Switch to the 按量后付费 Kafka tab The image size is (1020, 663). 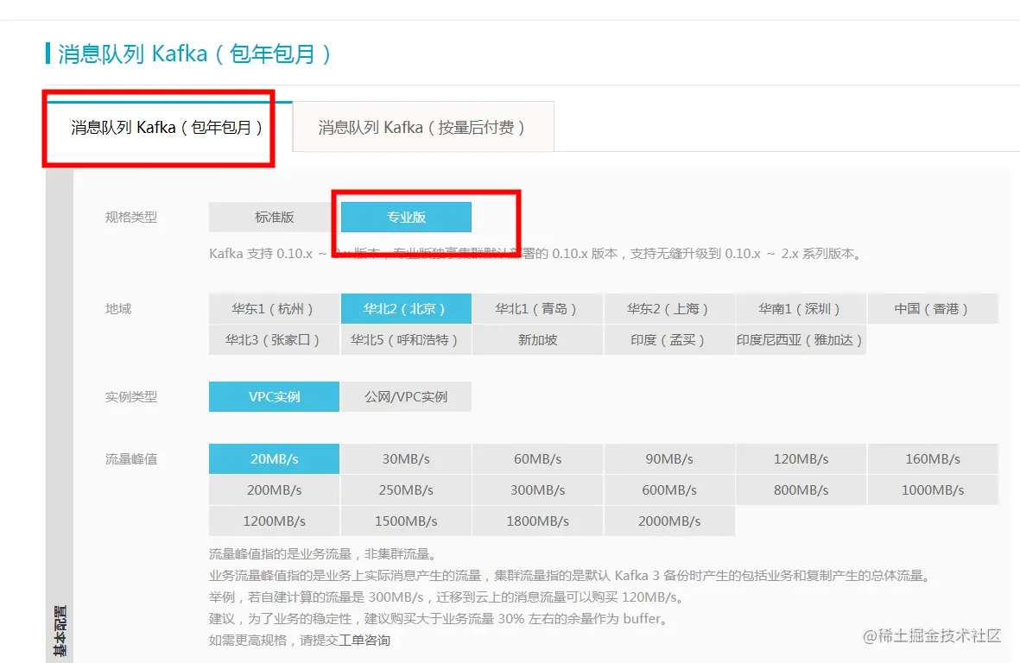[423, 127]
